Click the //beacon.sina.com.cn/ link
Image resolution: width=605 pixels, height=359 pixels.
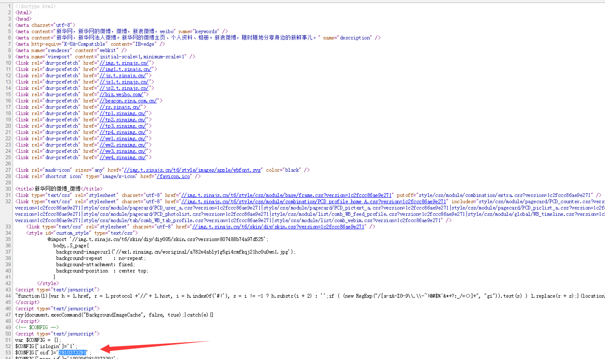(x=128, y=101)
